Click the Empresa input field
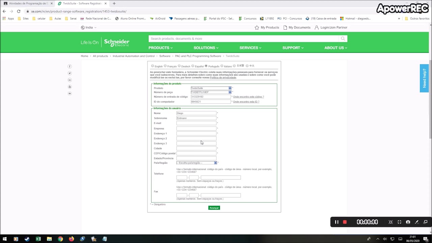 coord(196,129)
